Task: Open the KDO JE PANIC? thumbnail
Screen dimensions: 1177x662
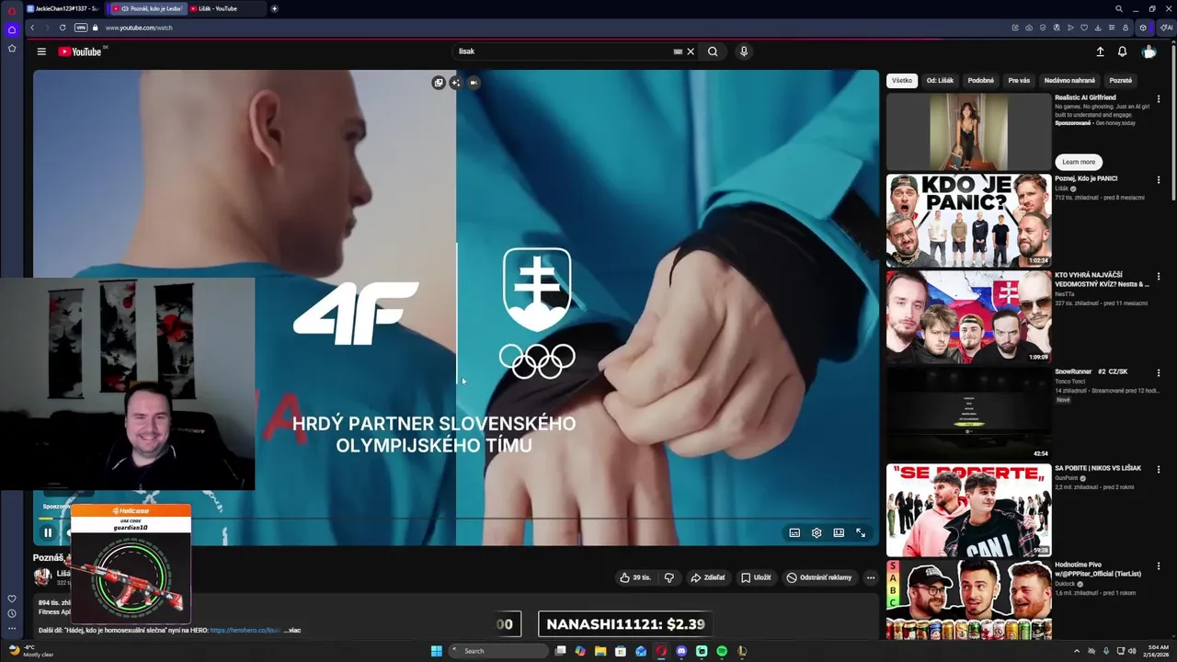Action: click(968, 221)
